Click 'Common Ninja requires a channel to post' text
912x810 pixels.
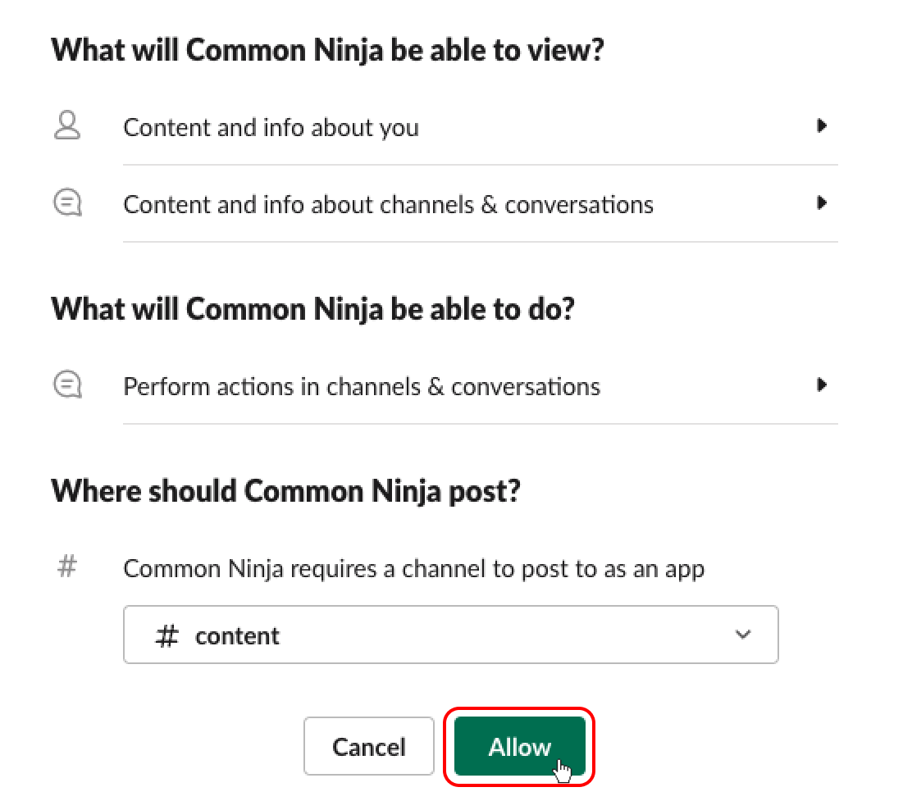coord(413,569)
